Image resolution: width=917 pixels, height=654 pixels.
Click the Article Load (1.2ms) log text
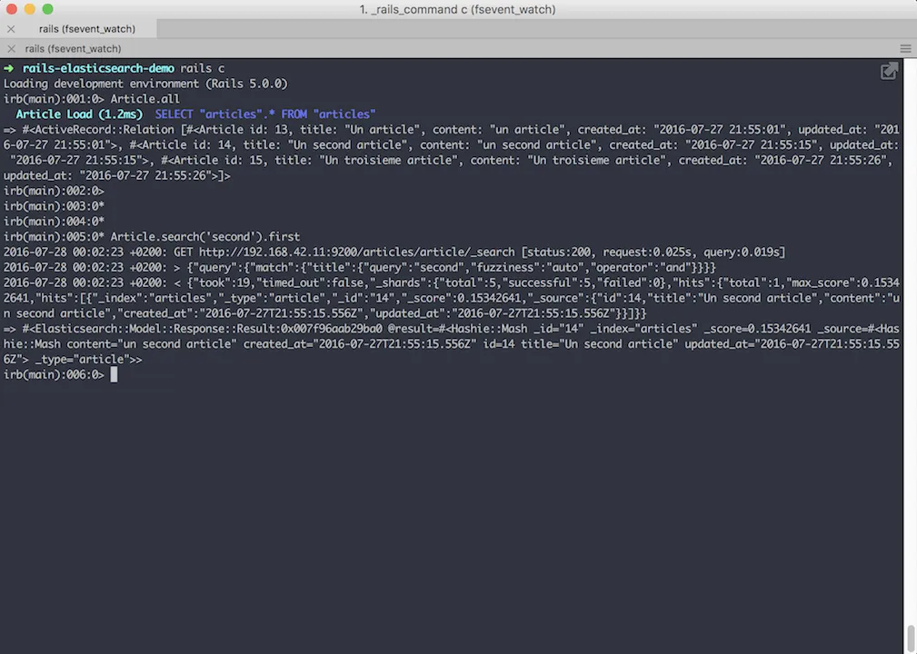tap(79, 114)
